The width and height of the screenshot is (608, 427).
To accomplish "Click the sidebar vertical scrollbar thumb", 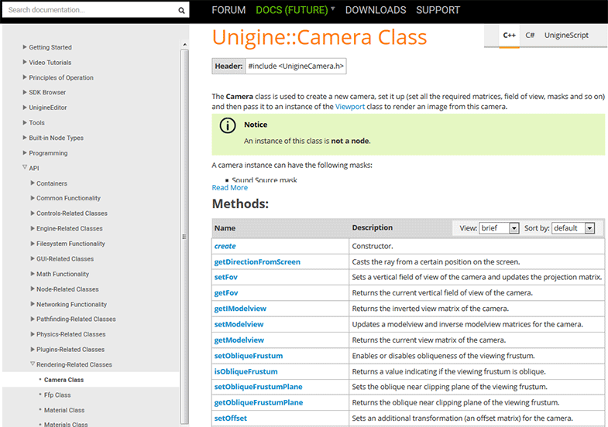I will point(184,236).
